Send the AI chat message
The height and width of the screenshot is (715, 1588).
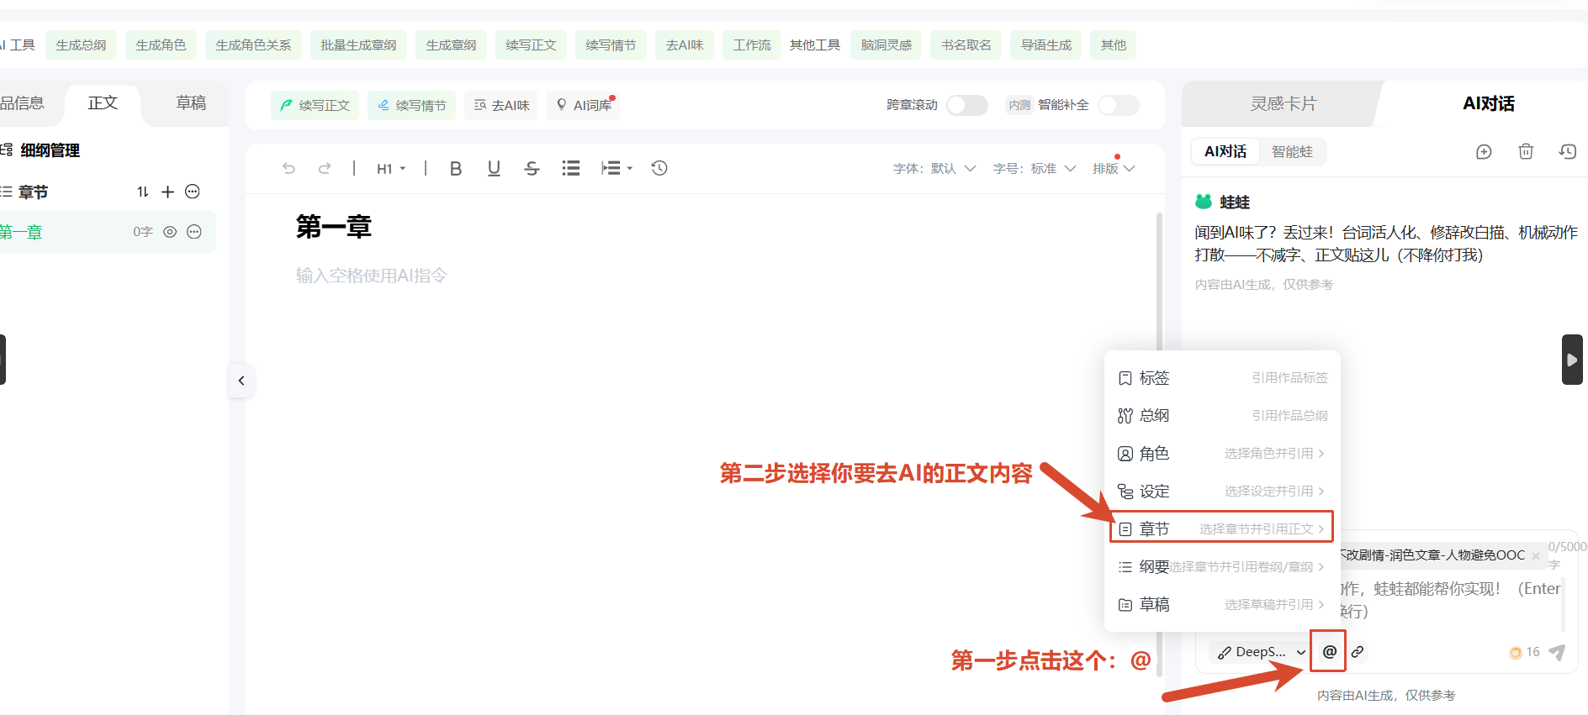(1557, 652)
